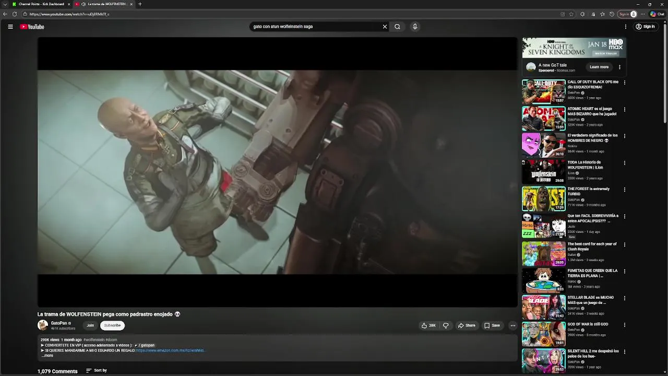Open THE FOREST is extremely TURBID thumbnail
This screenshot has width=668, height=376.
[x=544, y=199]
